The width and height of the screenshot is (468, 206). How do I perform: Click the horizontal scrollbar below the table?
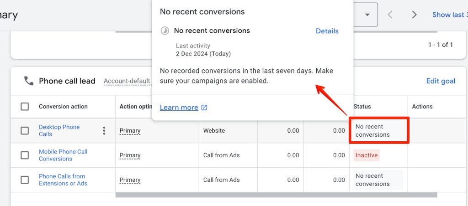[x=276, y=195]
